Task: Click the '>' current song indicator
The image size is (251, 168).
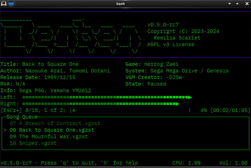Action: tap(5, 130)
